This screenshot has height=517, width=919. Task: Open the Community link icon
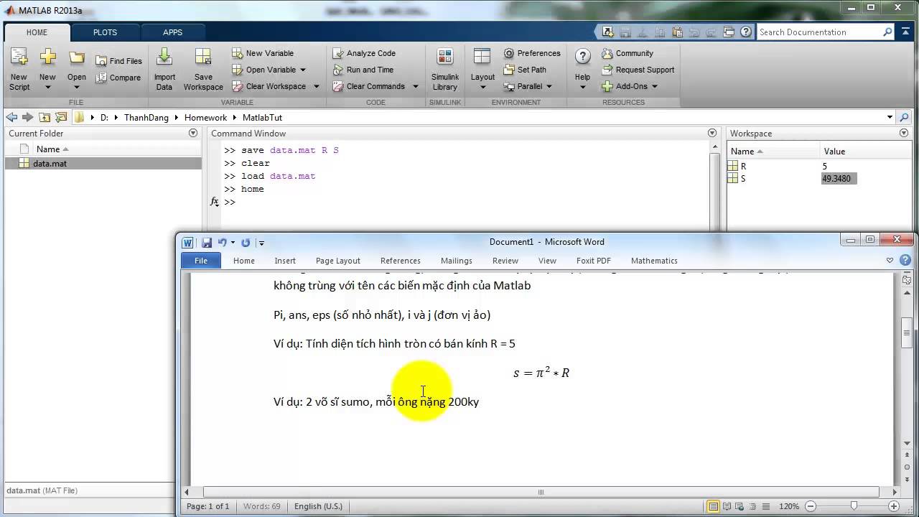click(607, 53)
